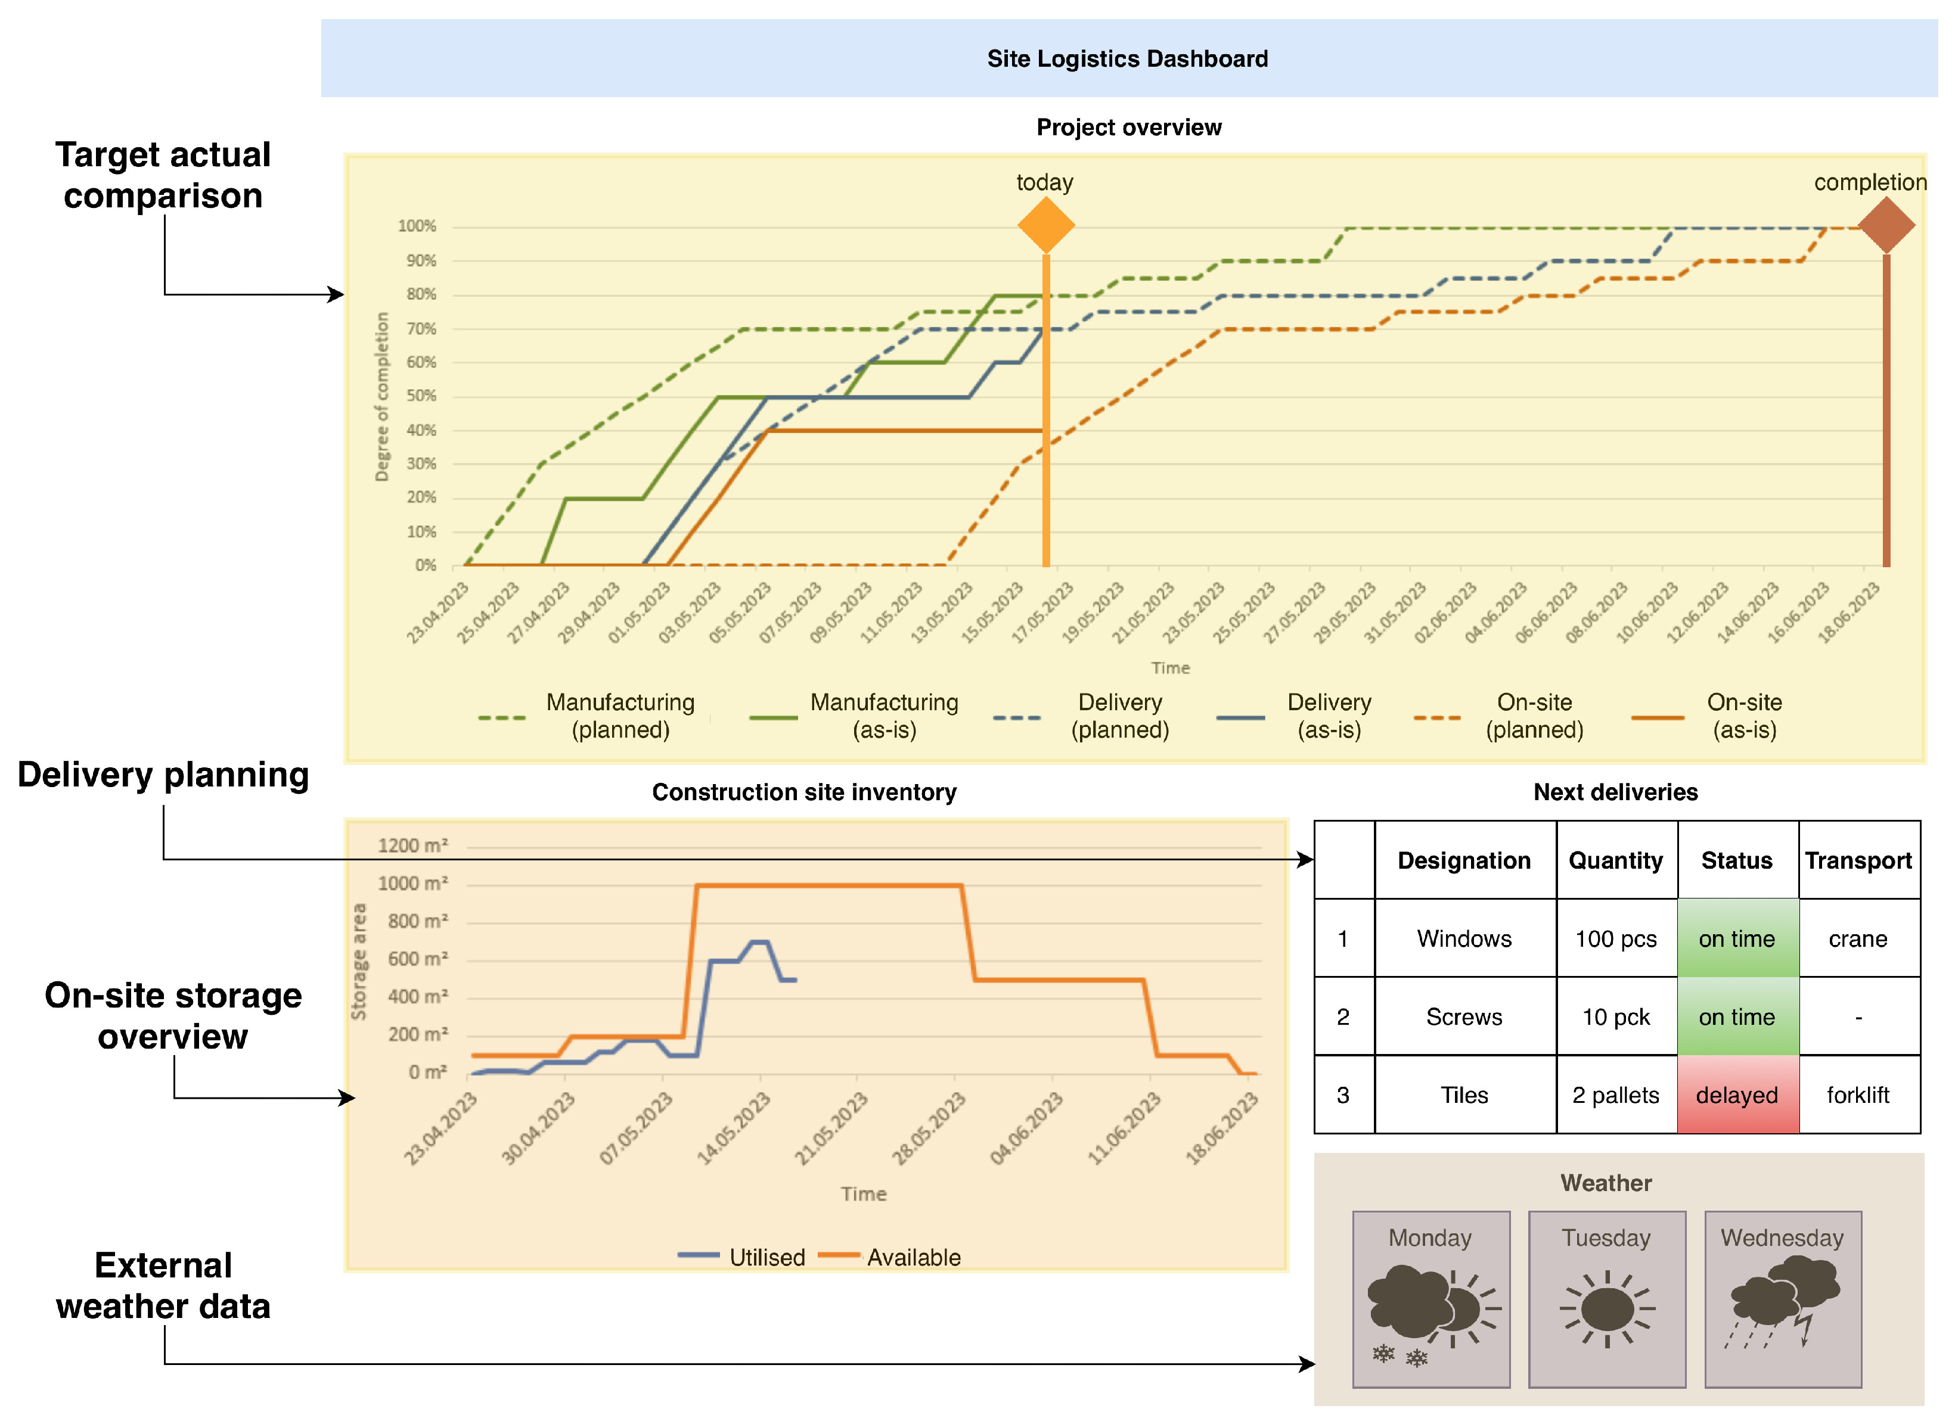Click the orange 'today' diamond marker
This screenshot has height=1424, width=1955.
tap(1045, 225)
